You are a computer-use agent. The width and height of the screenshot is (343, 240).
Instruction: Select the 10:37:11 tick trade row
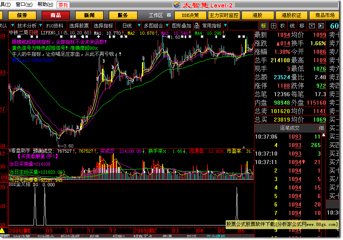point(288,162)
